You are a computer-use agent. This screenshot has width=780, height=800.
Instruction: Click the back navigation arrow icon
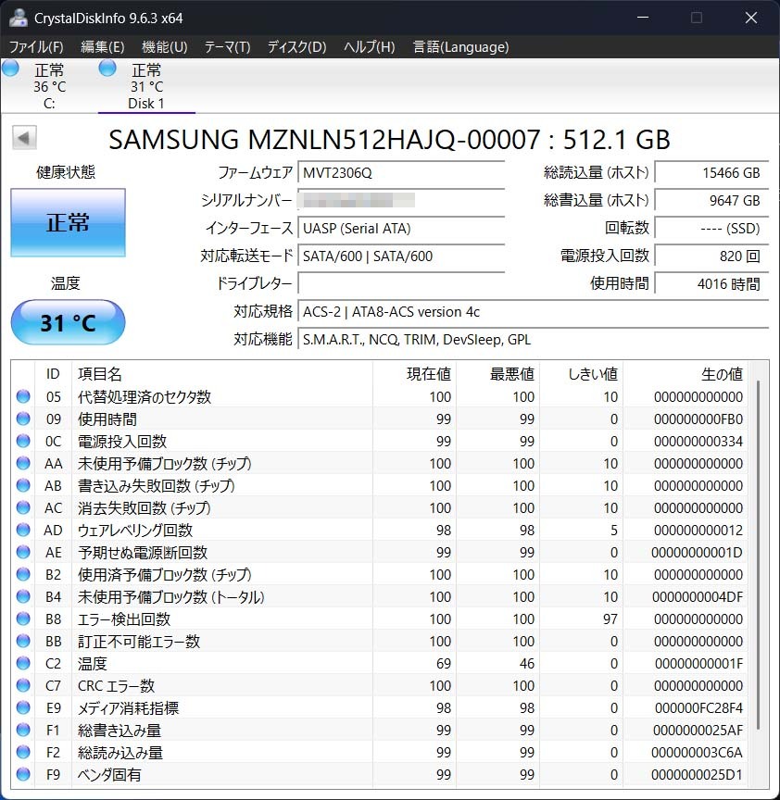(x=23, y=138)
